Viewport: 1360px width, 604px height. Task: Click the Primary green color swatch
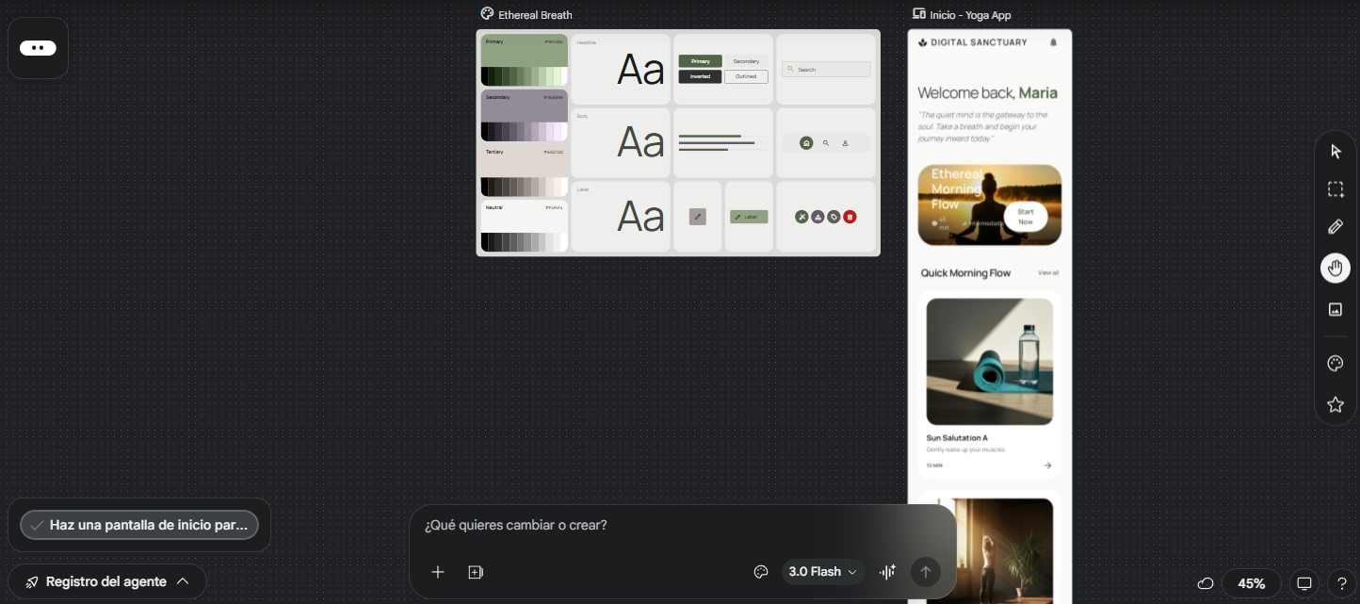coord(524,53)
